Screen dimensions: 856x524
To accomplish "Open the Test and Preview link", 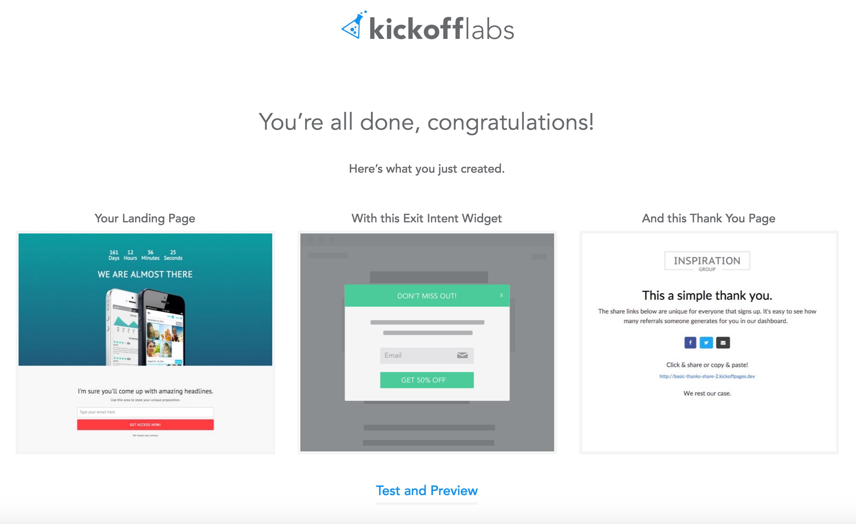I will [427, 491].
